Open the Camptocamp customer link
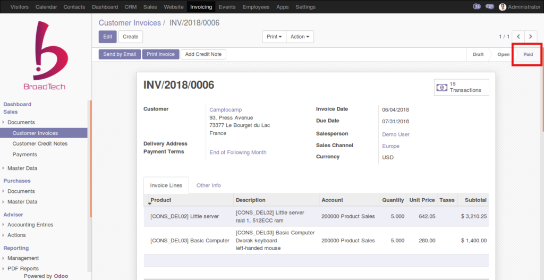The width and height of the screenshot is (544, 280). click(x=225, y=109)
